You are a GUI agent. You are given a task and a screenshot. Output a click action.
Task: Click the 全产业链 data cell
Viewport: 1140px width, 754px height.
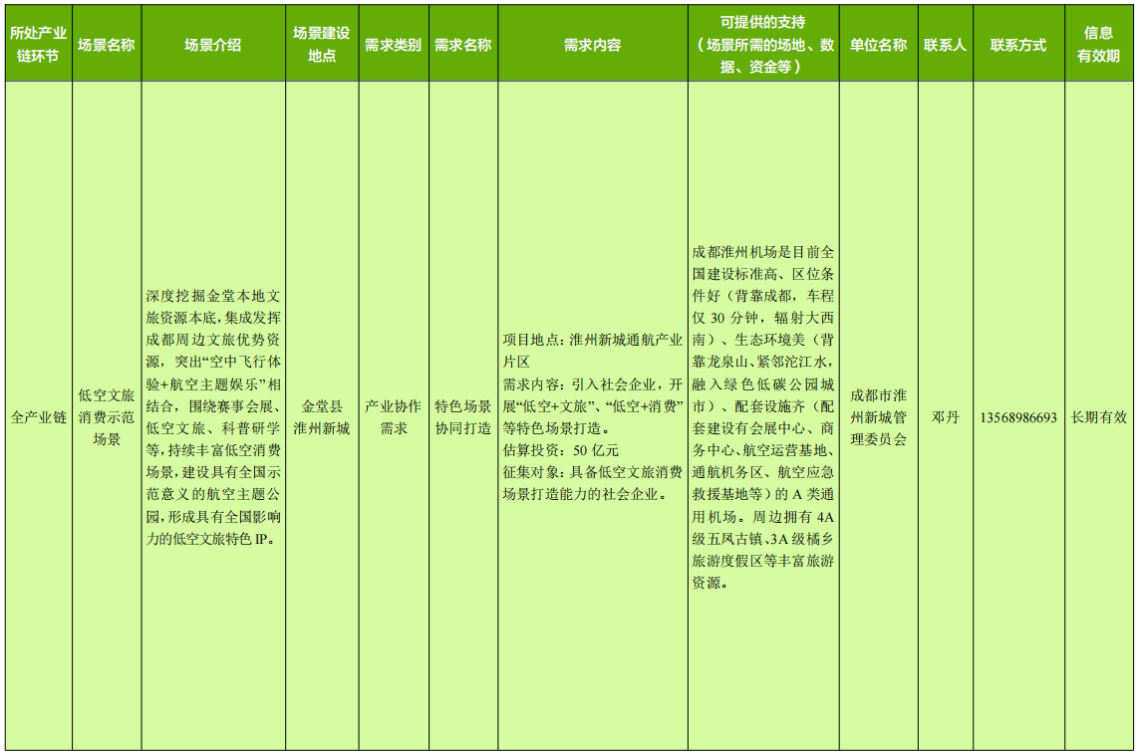pos(38,417)
